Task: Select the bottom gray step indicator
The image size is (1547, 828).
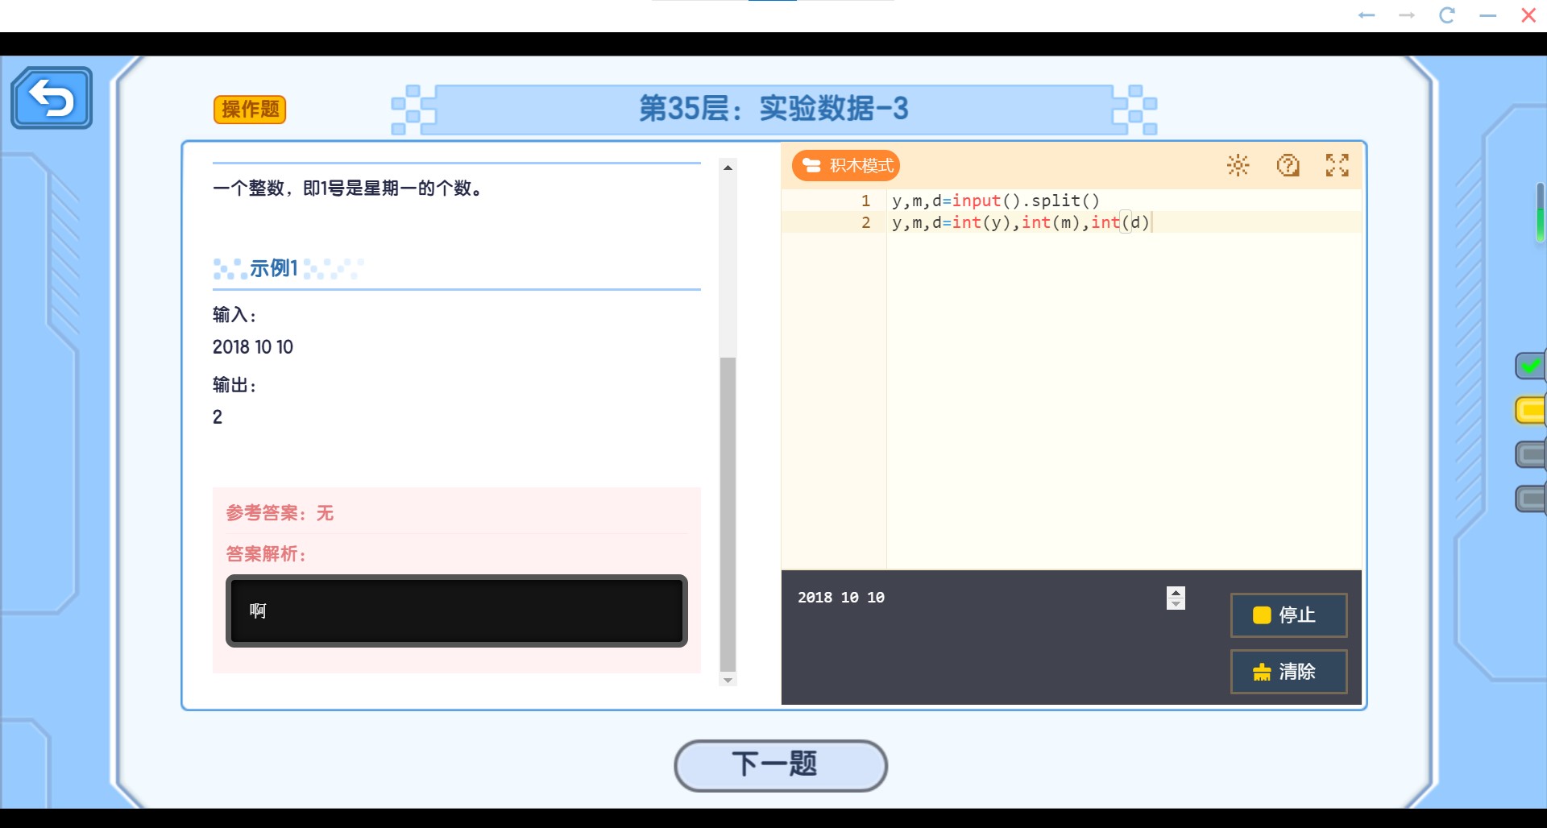Action: tap(1530, 499)
